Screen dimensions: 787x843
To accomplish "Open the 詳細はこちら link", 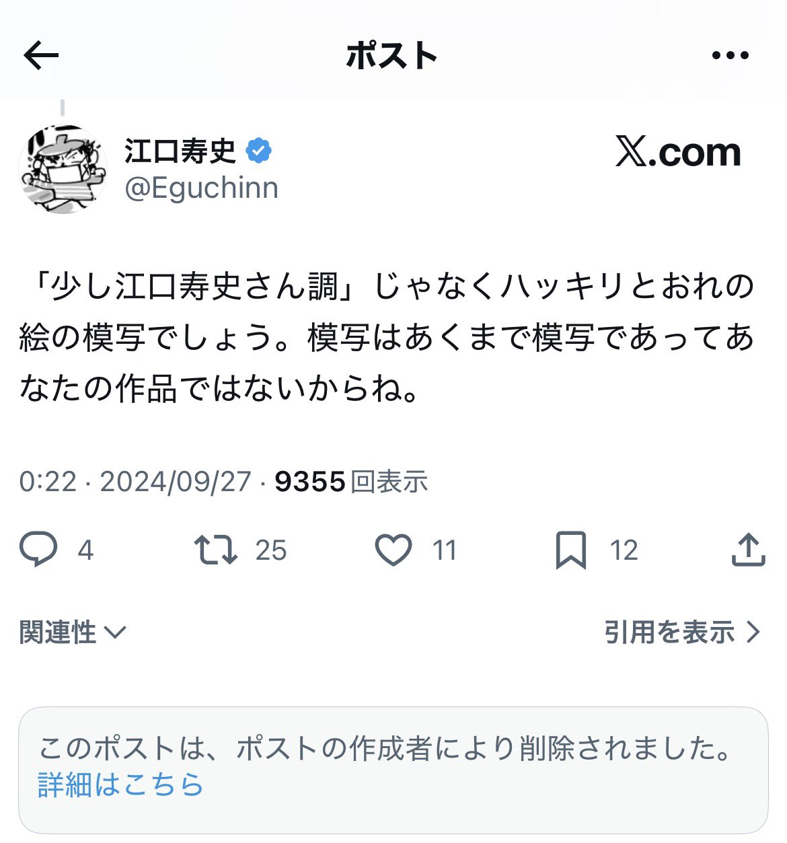I will pos(120,784).
